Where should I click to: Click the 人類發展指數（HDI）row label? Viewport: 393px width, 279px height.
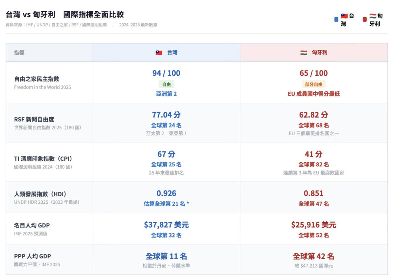(x=40, y=194)
